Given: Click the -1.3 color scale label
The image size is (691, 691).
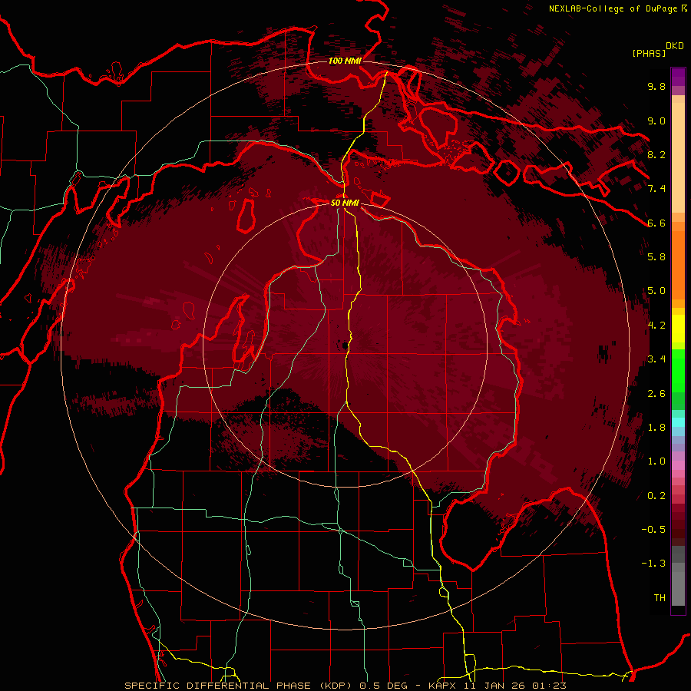Looking at the screenshot, I should [653, 564].
